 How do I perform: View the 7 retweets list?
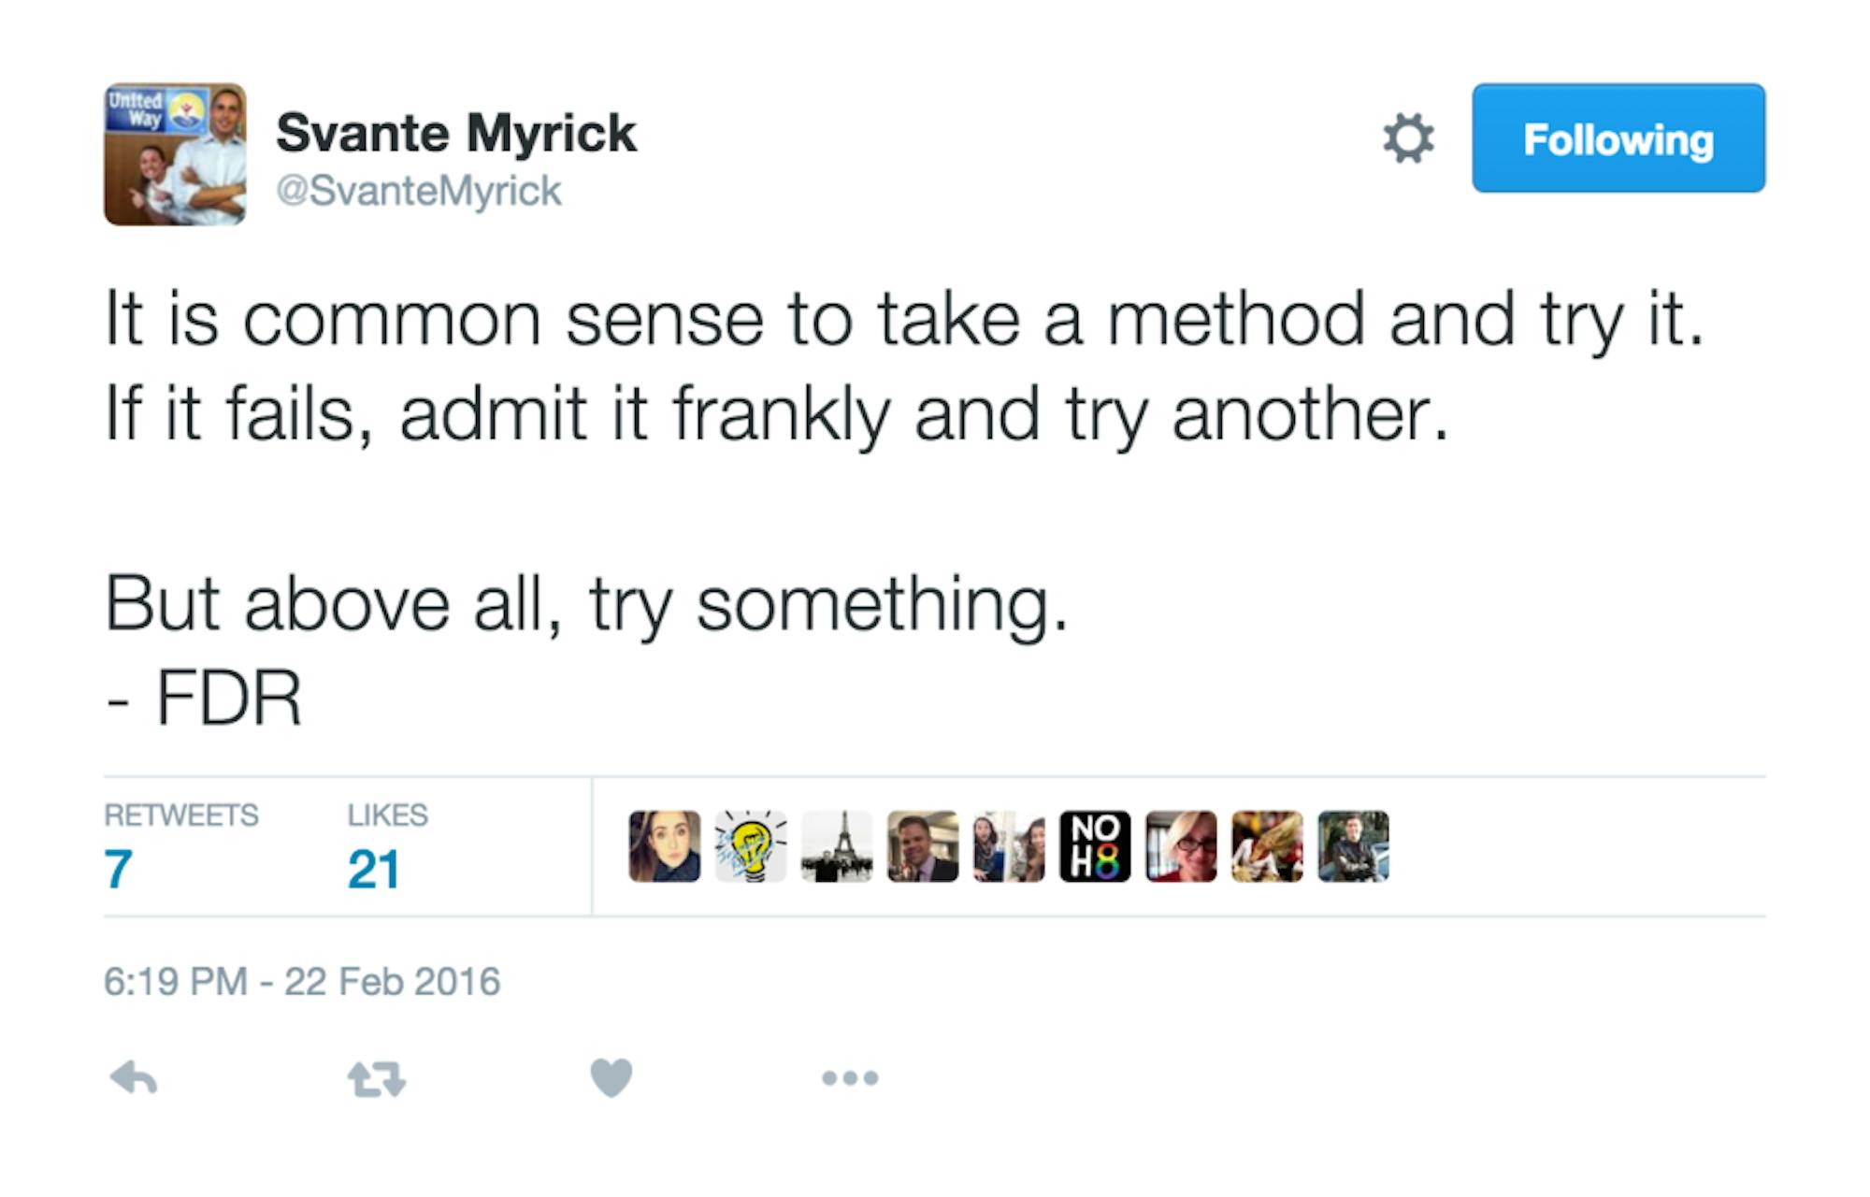pyautogui.click(x=118, y=869)
